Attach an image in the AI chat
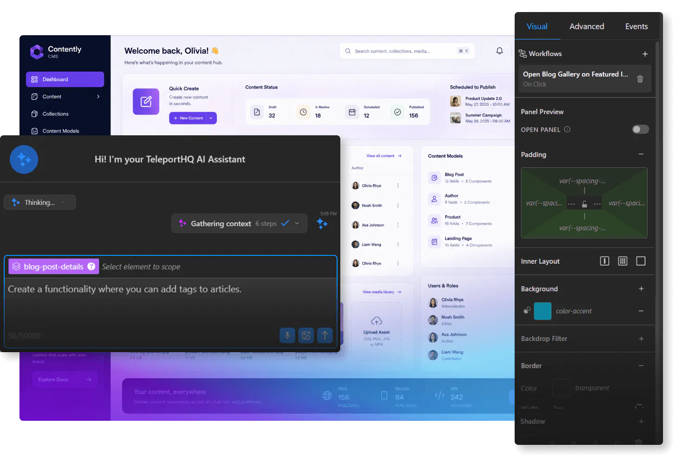 [x=306, y=335]
